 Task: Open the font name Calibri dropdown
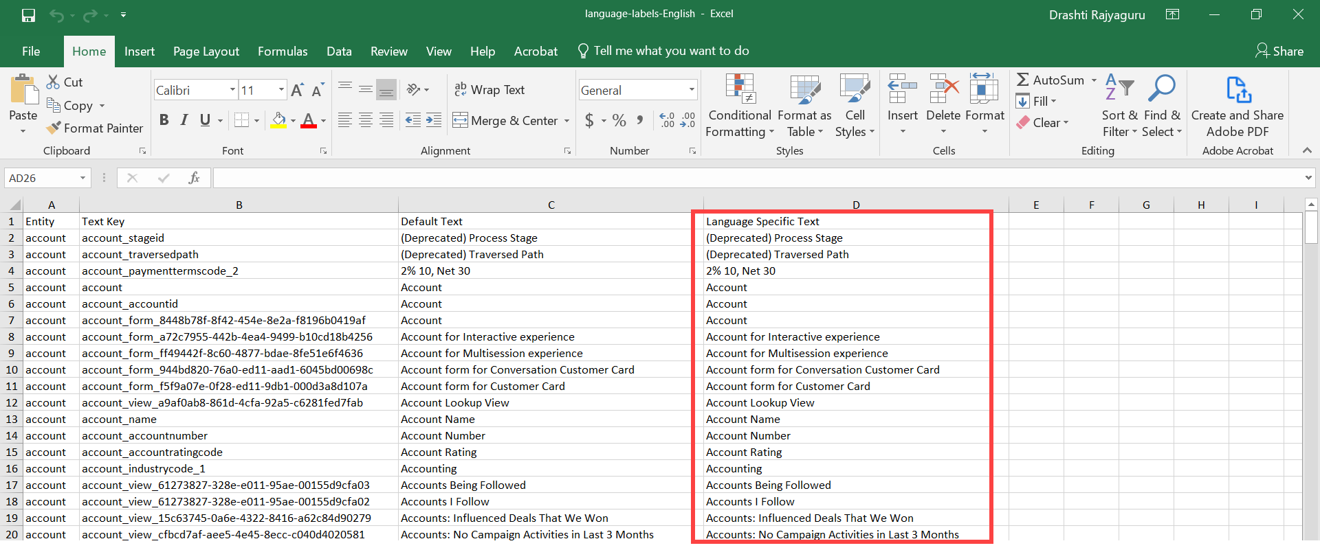232,90
